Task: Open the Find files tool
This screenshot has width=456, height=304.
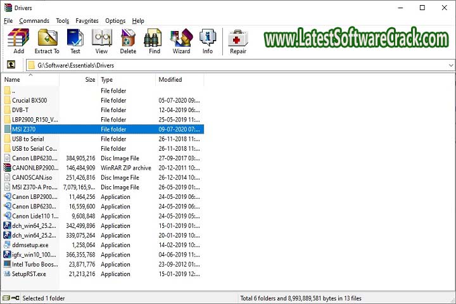Action: click(x=155, y=41)
